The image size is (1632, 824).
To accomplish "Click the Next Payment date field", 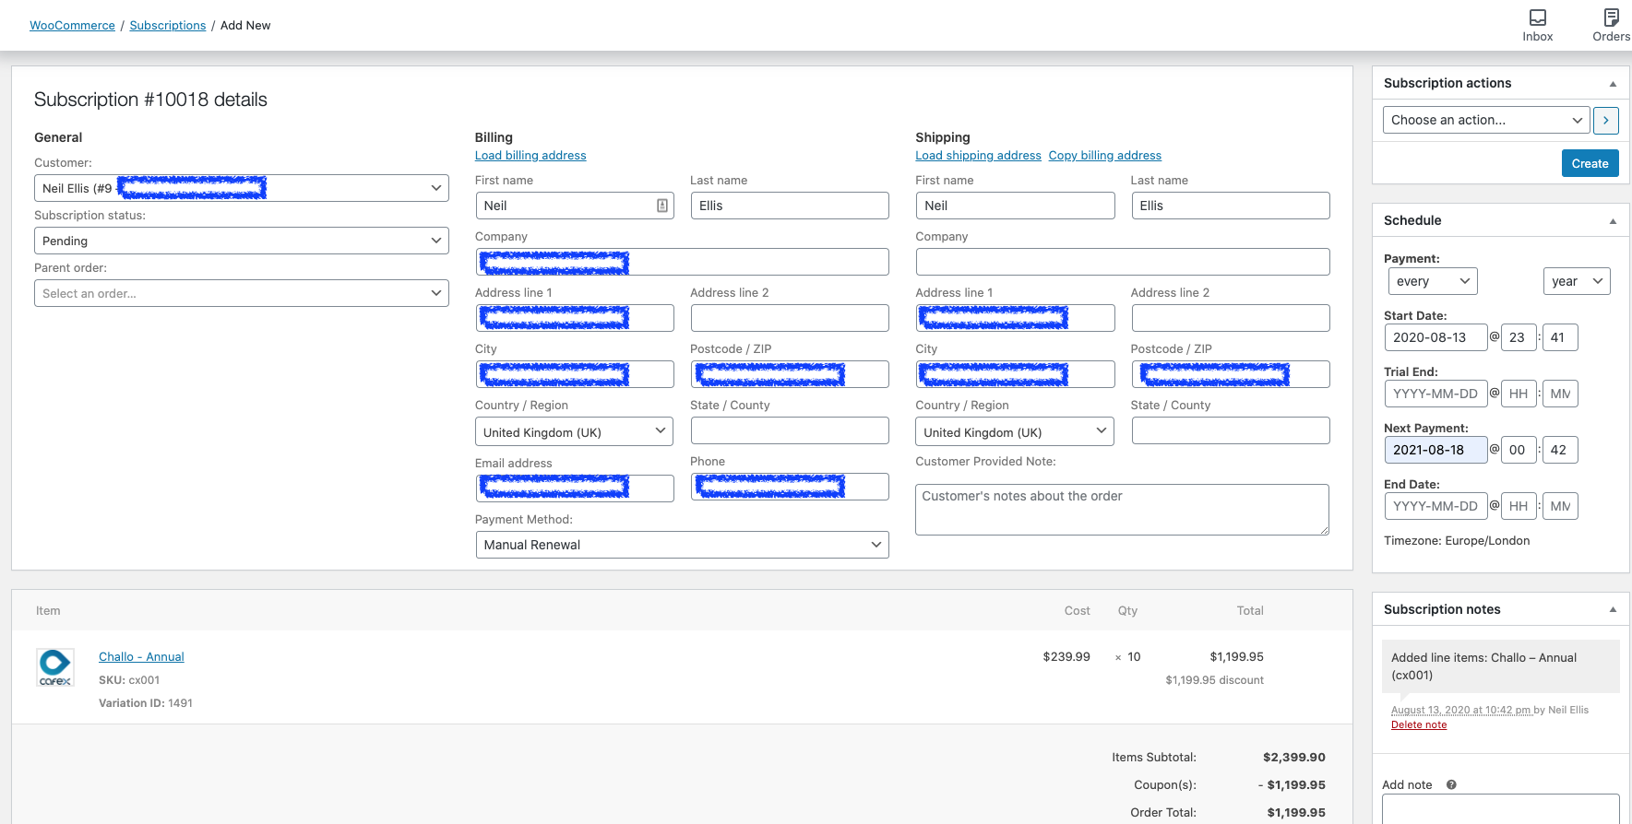I will pyautogui.click(x=1435, y=450).
